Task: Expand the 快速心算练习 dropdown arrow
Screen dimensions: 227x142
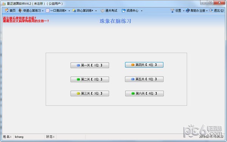Action: coord(42,11)
